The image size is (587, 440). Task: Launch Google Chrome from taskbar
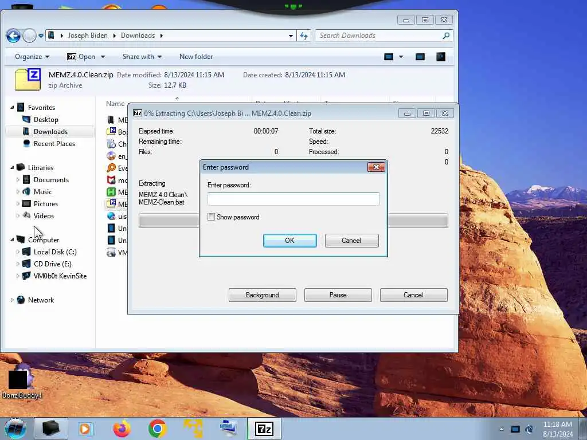[x=158, y=429]
